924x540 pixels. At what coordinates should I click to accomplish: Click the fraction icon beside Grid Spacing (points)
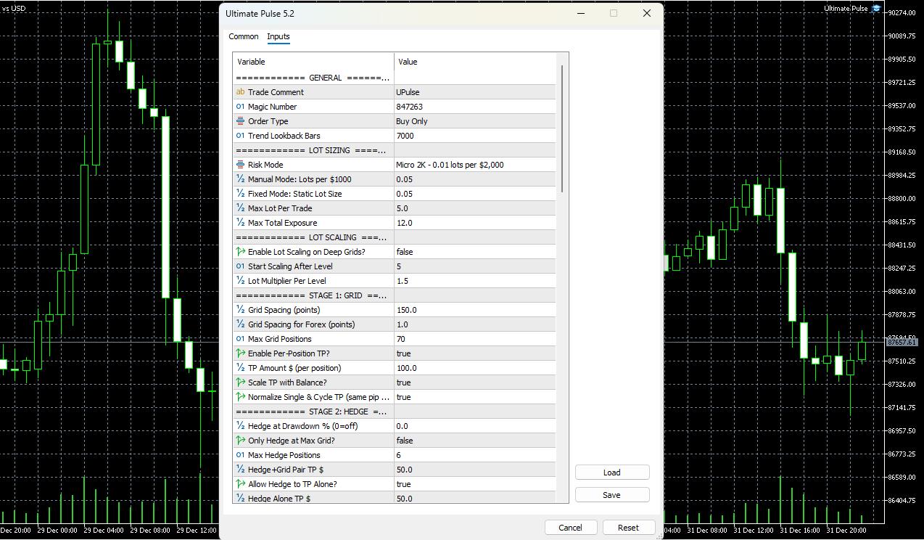pos(240,310)
